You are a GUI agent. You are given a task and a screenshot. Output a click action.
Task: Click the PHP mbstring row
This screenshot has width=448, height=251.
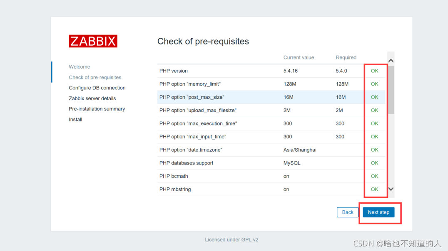tap(271, 189)
